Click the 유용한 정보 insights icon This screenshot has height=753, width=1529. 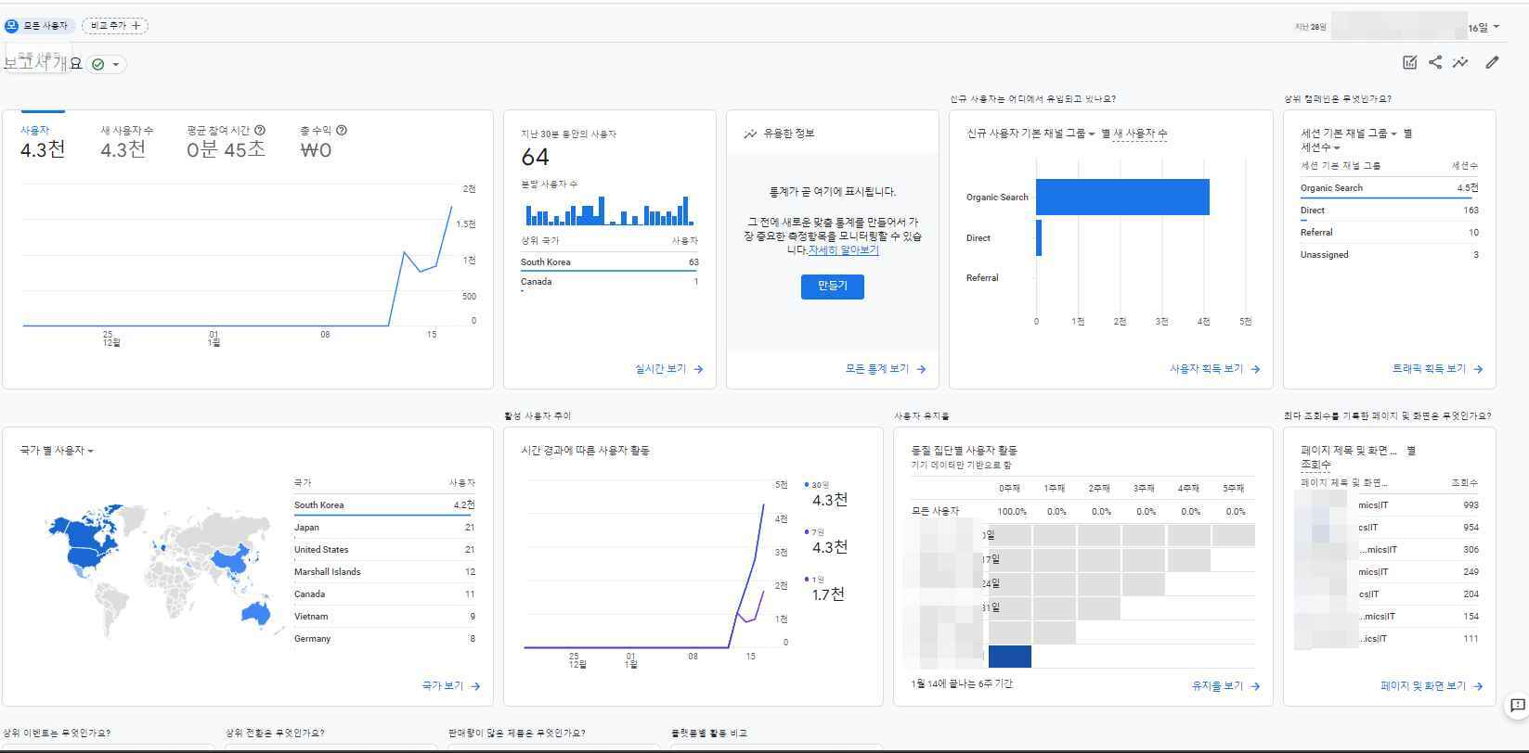pos(750,134)
